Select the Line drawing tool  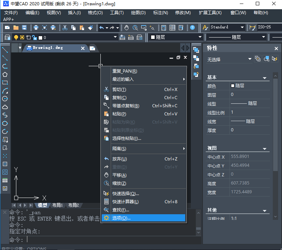[5, 50]
